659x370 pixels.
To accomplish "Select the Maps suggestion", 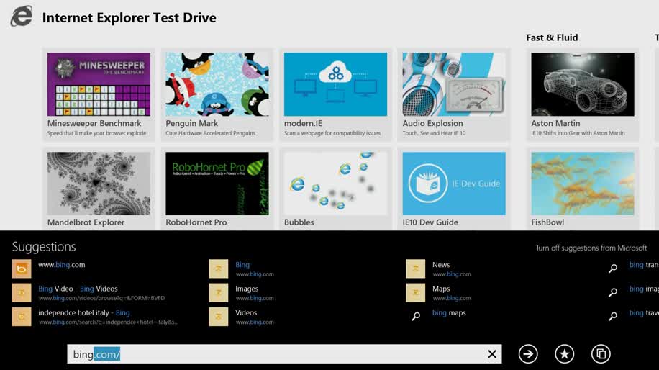I will click(452, 293).
